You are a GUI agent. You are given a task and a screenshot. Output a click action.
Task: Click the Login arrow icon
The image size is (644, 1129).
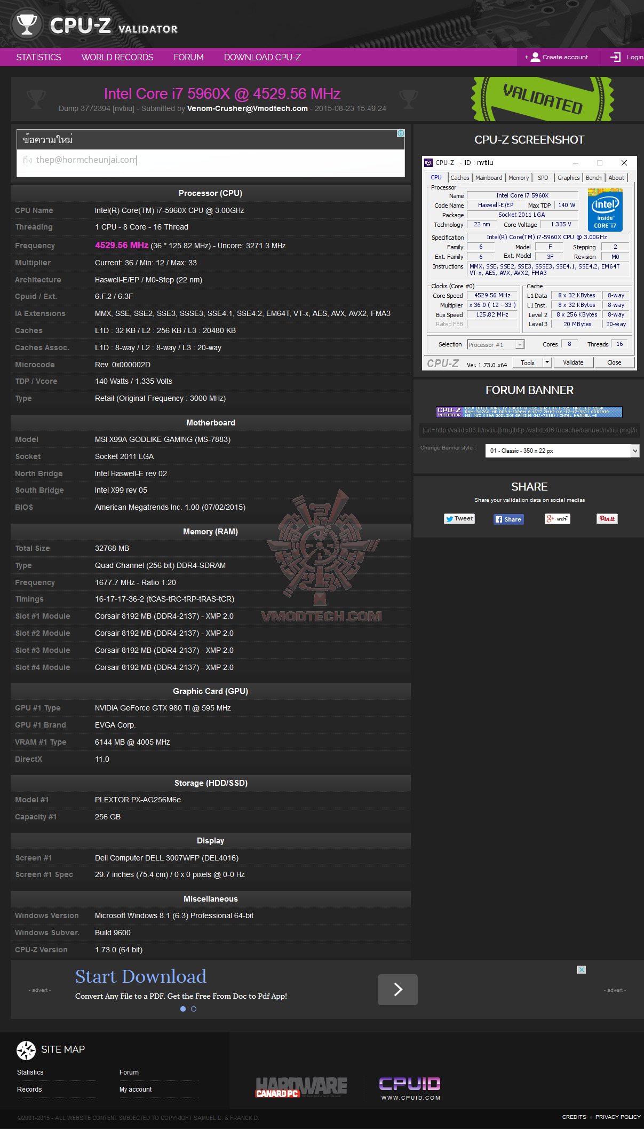point(616,57)
